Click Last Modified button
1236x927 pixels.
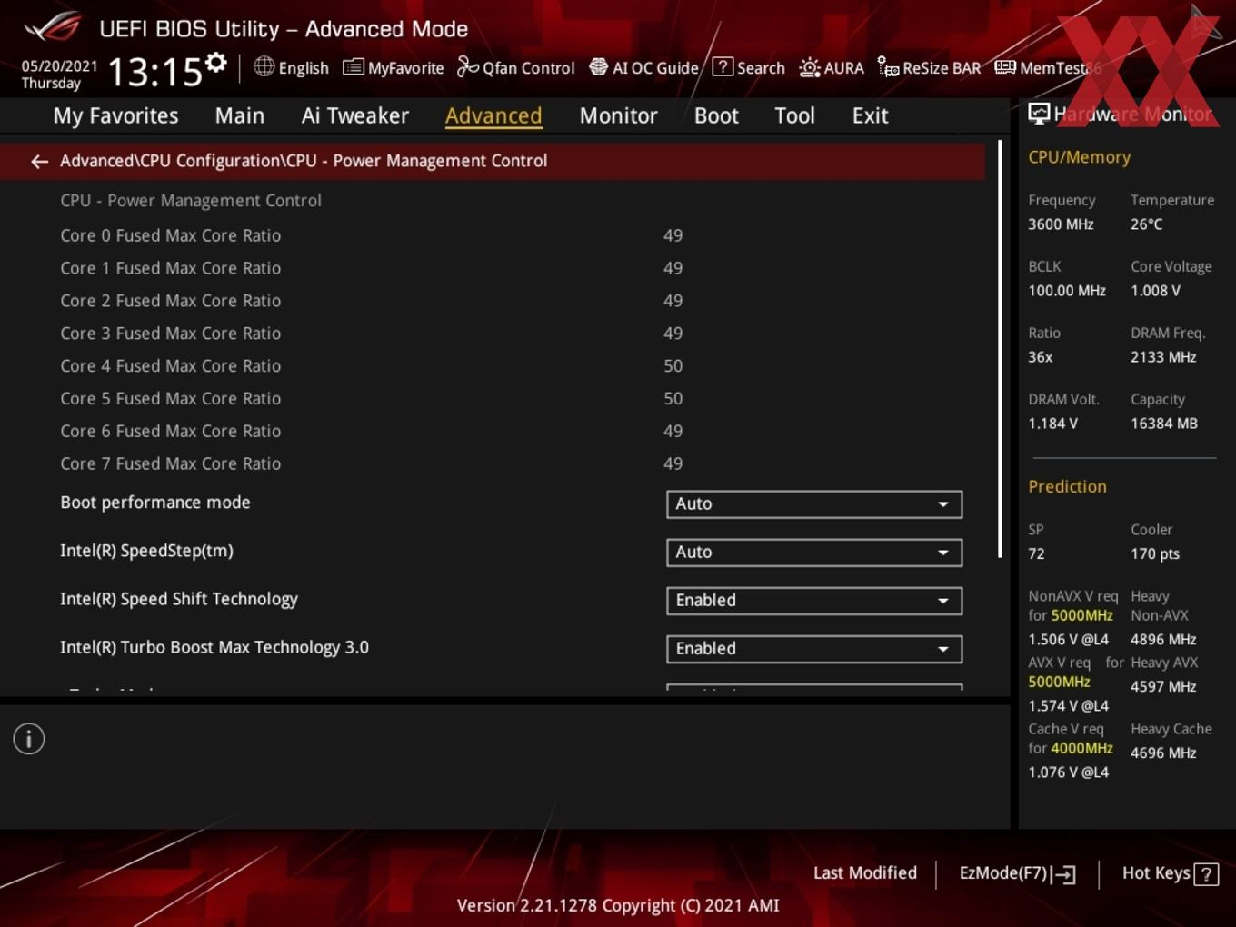pos(865,873)
